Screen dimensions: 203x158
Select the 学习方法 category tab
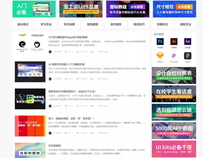tap(46, 24)
